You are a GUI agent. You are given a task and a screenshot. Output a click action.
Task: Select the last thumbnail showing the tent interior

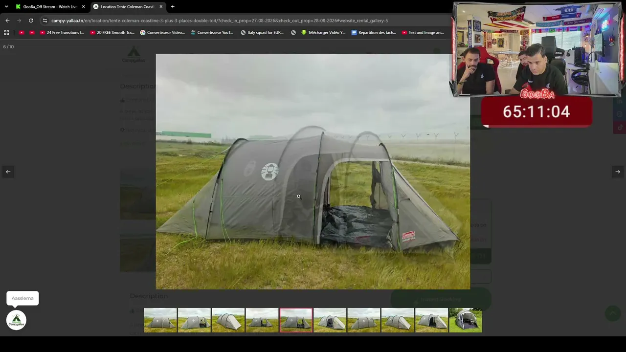(x=466, y=320)
